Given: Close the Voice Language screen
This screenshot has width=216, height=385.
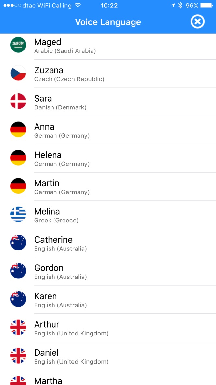Looking at the screenshot, I should click(x=197, y=22).
